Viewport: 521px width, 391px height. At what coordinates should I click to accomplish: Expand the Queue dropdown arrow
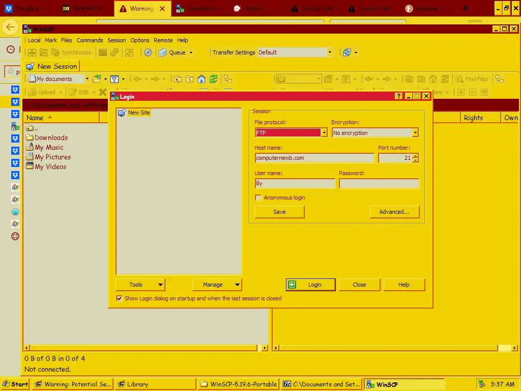pyautogui.click(x=191, y=52)
